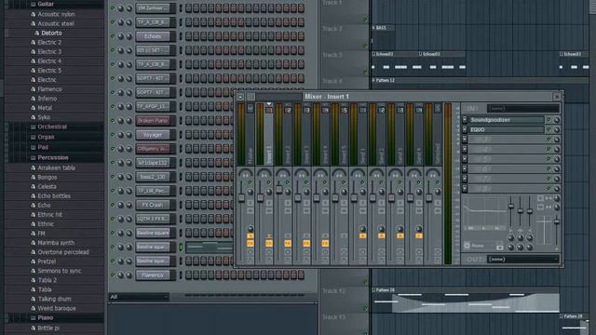
Task: Open the Echoes channel settings button
Action: (154, 36)
